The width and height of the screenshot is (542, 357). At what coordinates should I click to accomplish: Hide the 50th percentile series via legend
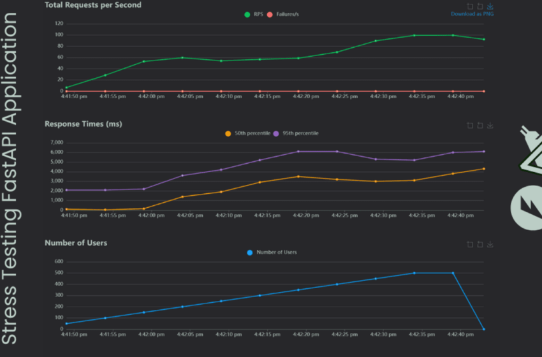click(247, 133)
